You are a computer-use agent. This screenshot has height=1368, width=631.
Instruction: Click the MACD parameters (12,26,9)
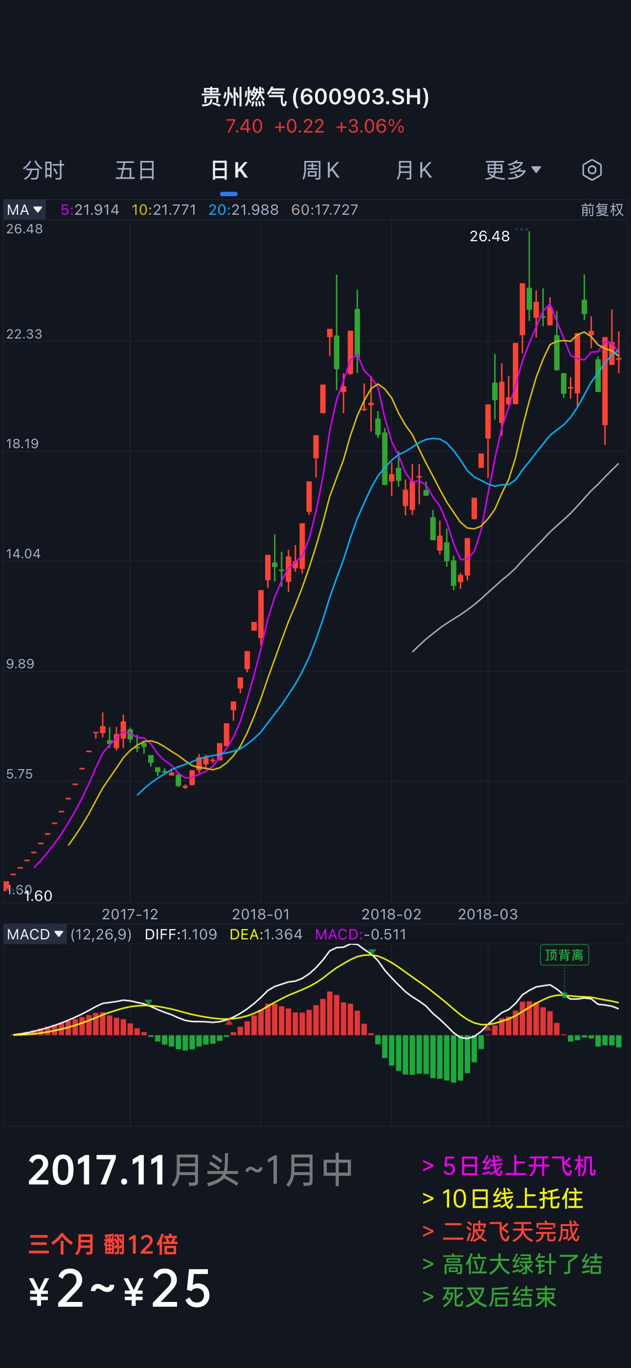pyautogui.click(x=101, y=934)
